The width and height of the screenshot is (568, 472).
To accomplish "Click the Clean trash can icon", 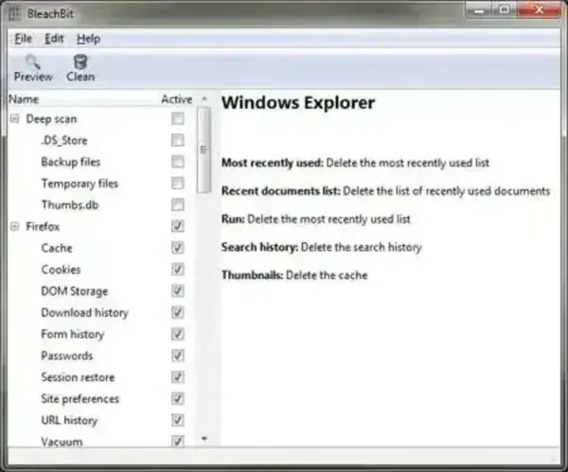I will click(x=80, y=61).
